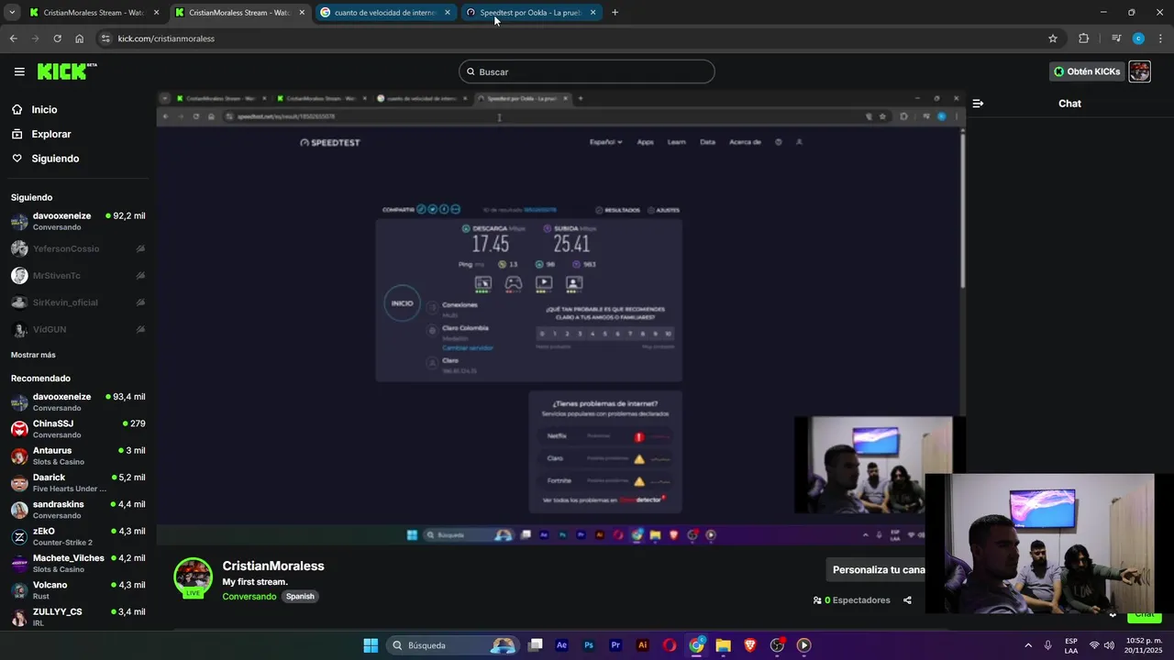Click the CristianMoraless channel name
The height and width of the screenshot is (660, 1174).
click(273, 566)
